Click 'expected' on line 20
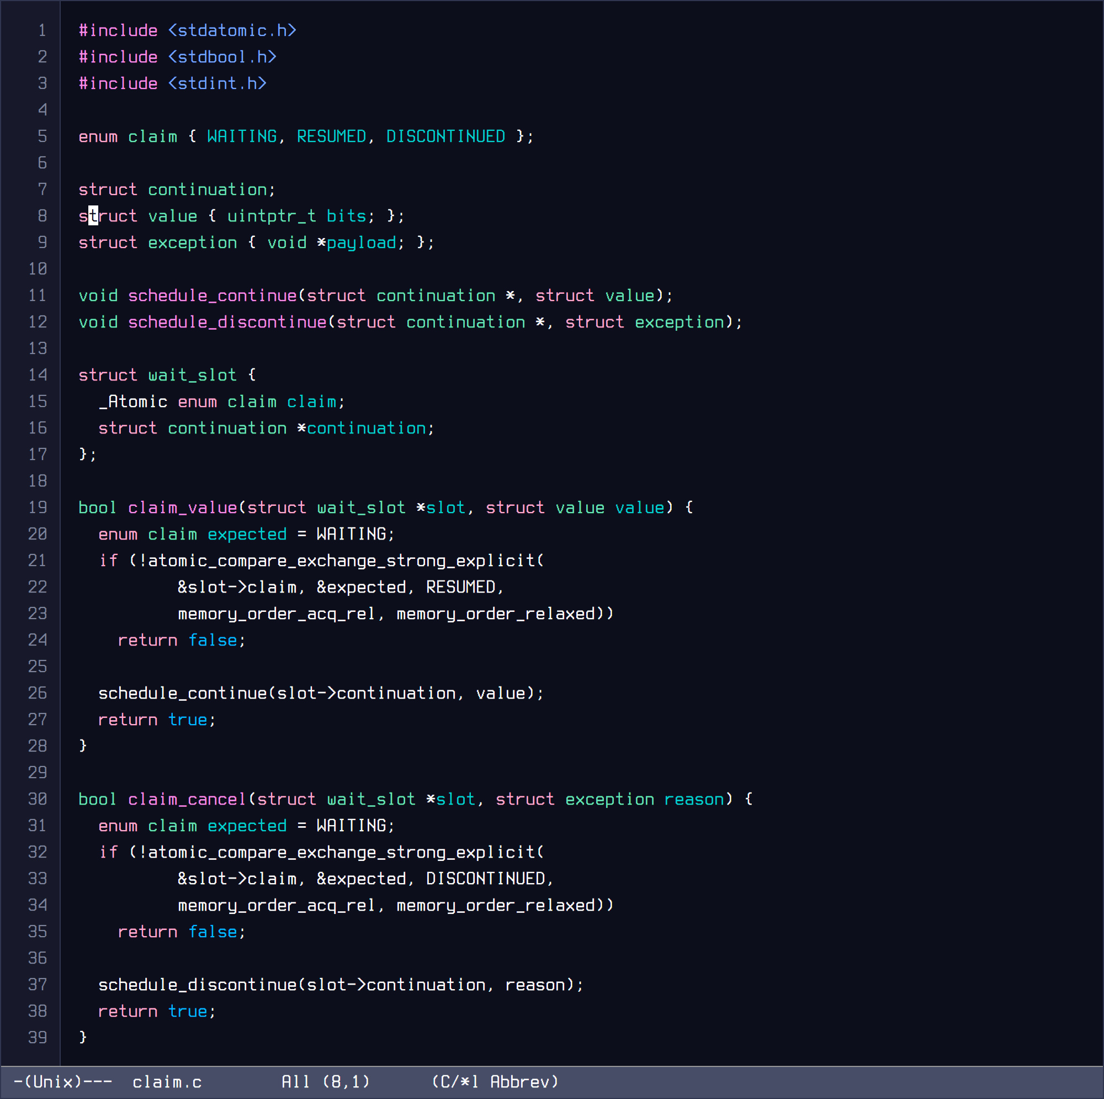The height and width of the screenshot is (1099, 1104). click(247, 534)
